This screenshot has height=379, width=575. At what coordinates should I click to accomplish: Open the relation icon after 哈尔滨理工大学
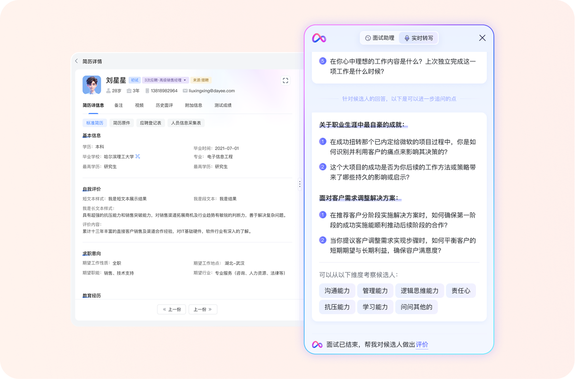pyautogui.click(x=138, y=157)
